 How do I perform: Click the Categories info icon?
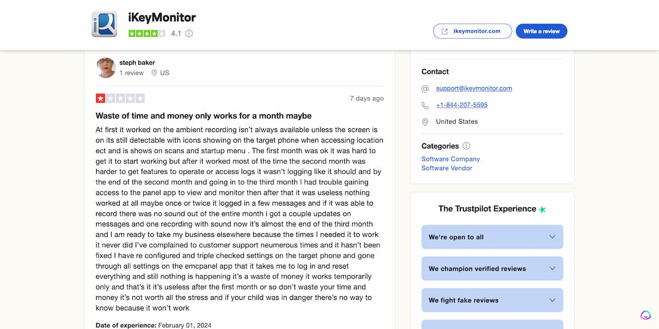point(466,146)
